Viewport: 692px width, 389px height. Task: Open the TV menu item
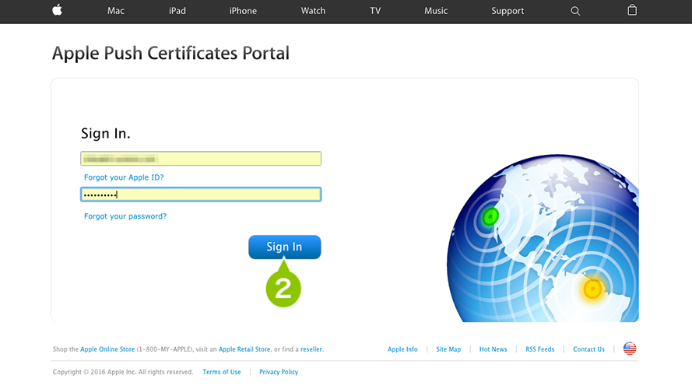(x=375, y=11)
